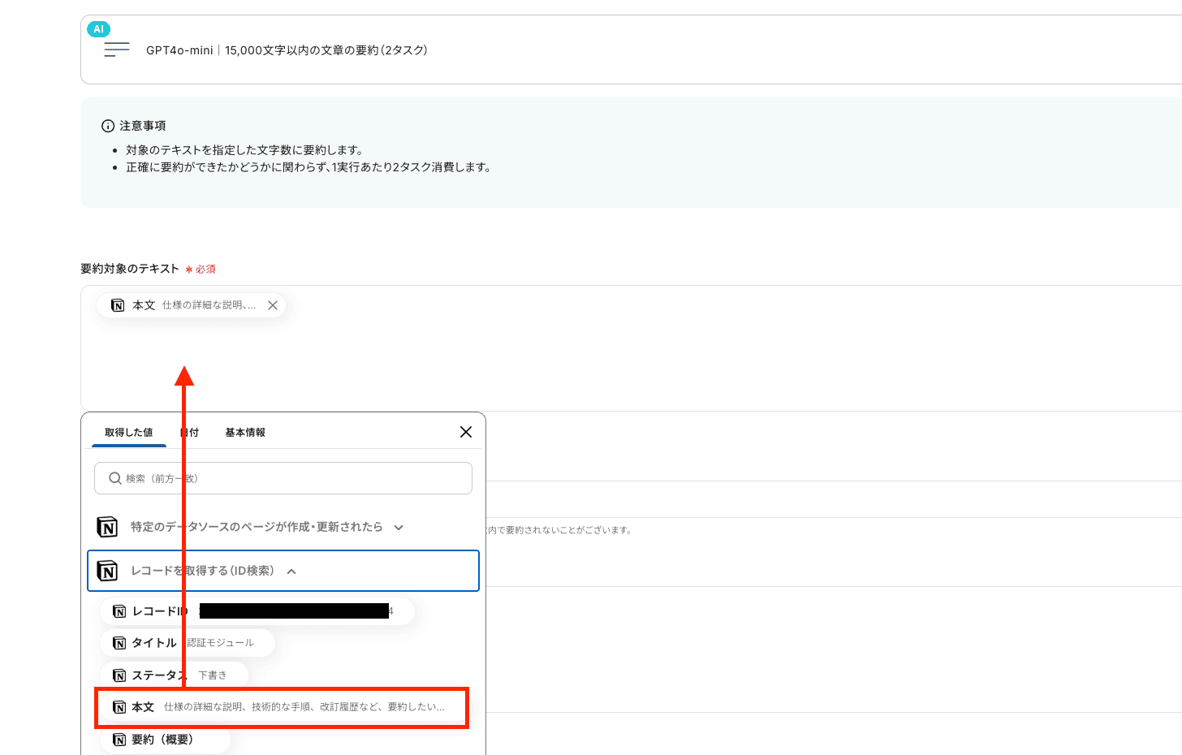1182x755 pixels.
Task: Choose the タイトル 認証モジュール value
Action: click(x=187, y=643)
